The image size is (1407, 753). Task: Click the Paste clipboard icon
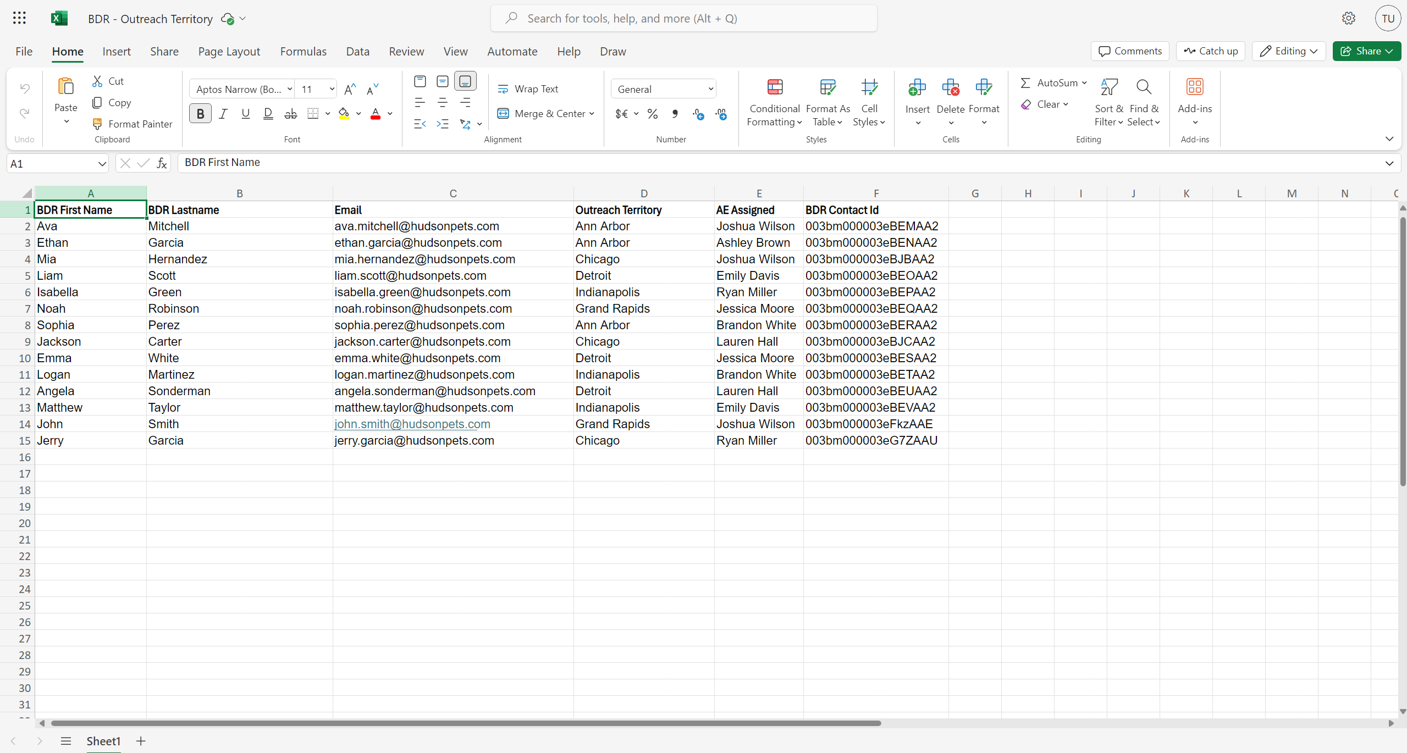tap(65, 86)
